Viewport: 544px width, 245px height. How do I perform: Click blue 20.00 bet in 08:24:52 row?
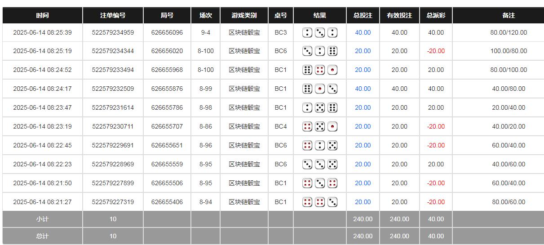[363, 70]
